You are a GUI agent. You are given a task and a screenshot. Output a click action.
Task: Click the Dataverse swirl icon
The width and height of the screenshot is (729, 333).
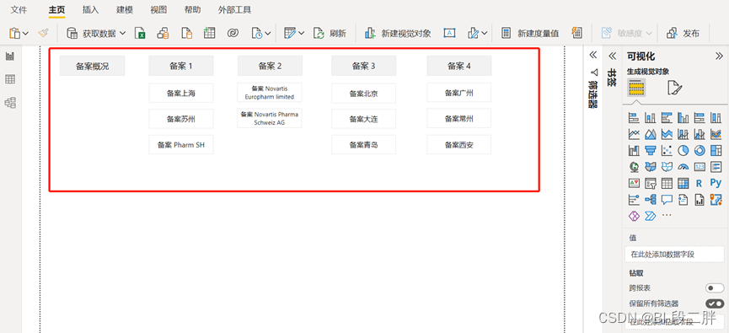coord(233,33)
